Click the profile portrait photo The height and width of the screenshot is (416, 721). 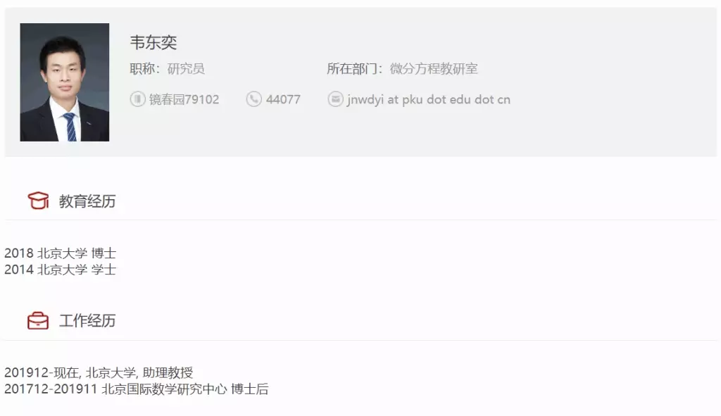[x=64, y=82]
